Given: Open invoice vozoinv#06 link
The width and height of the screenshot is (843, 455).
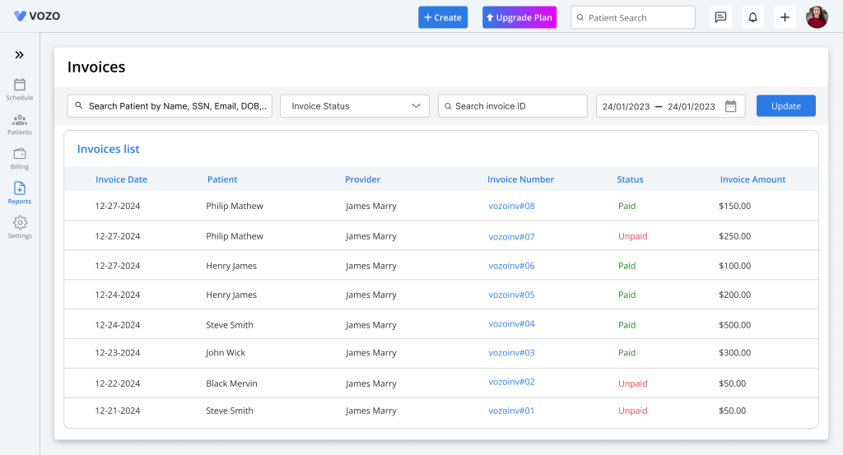Looking at the screenshot, I should pos(511,266).
